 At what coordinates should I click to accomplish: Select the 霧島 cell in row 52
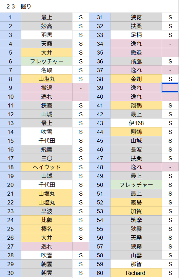(136, 202)
